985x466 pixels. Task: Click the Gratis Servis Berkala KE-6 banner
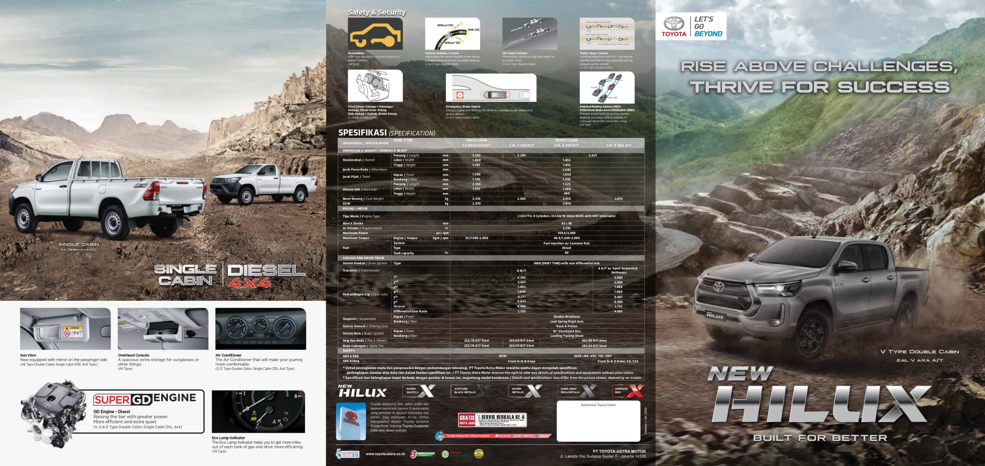pos(492,420)
